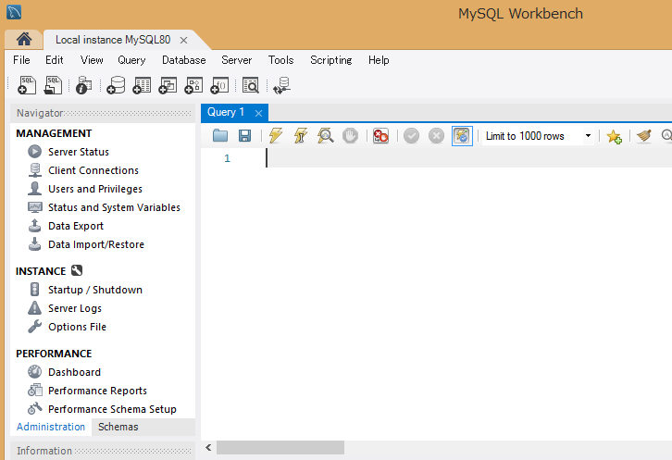Open the Query menu
Image resolution: width=672 pixels, height=460 pixels.
click(x=131, y=60)
